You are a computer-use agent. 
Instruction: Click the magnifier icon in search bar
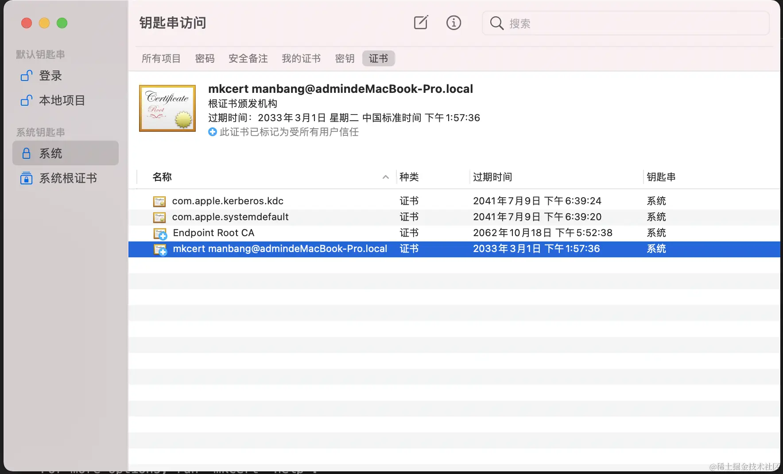click(x=497, y=23)
